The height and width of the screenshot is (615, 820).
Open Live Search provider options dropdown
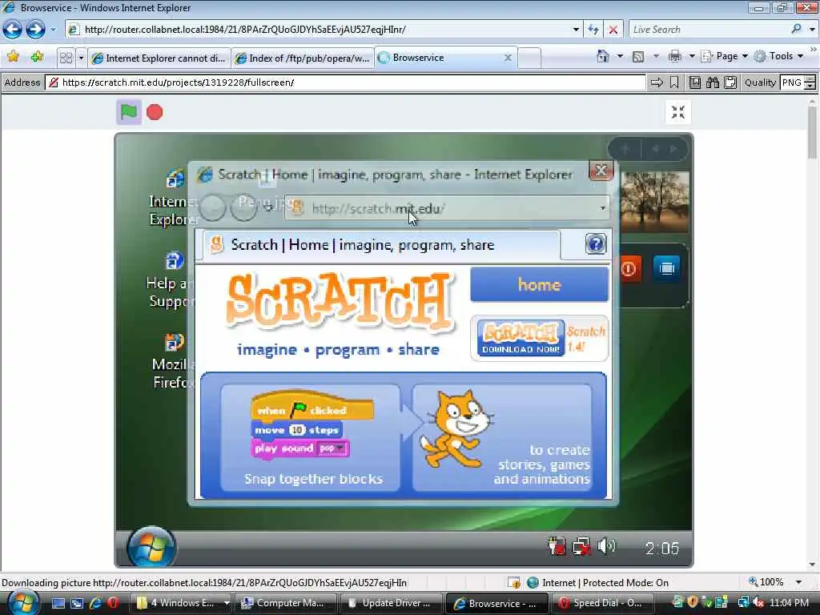pyautogui.click(x=812, y=30)
